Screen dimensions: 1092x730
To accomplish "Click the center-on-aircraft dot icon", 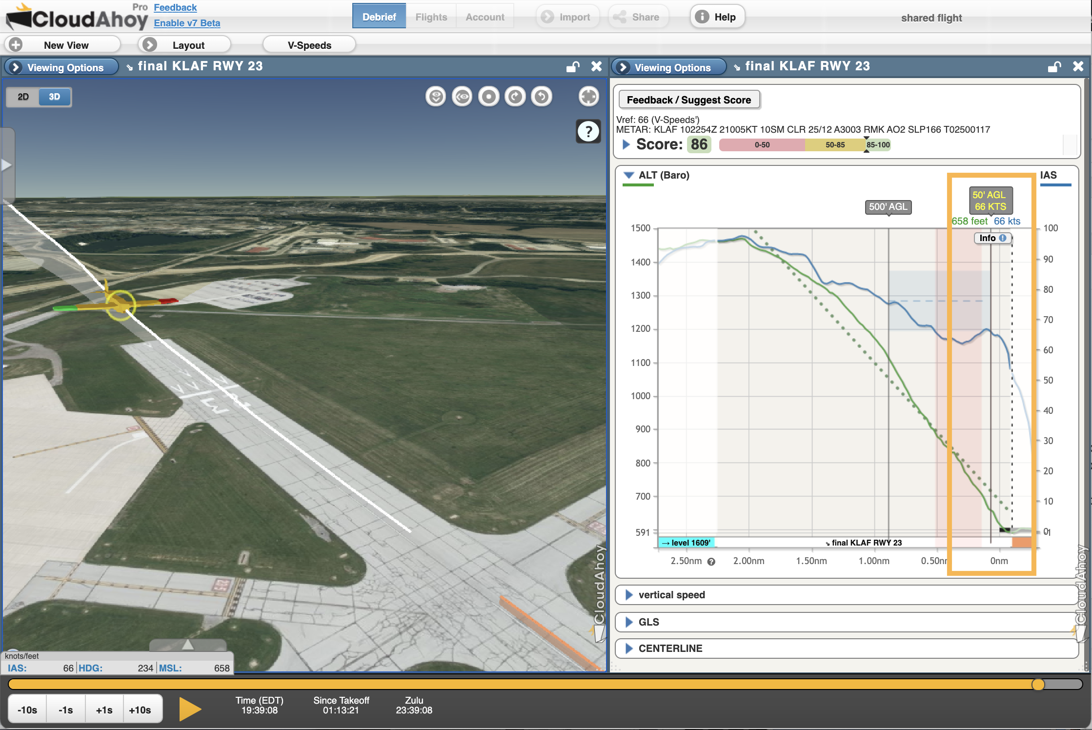I will coord(488,97).
